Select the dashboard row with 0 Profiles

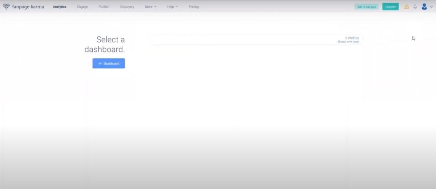pos(255,40)
